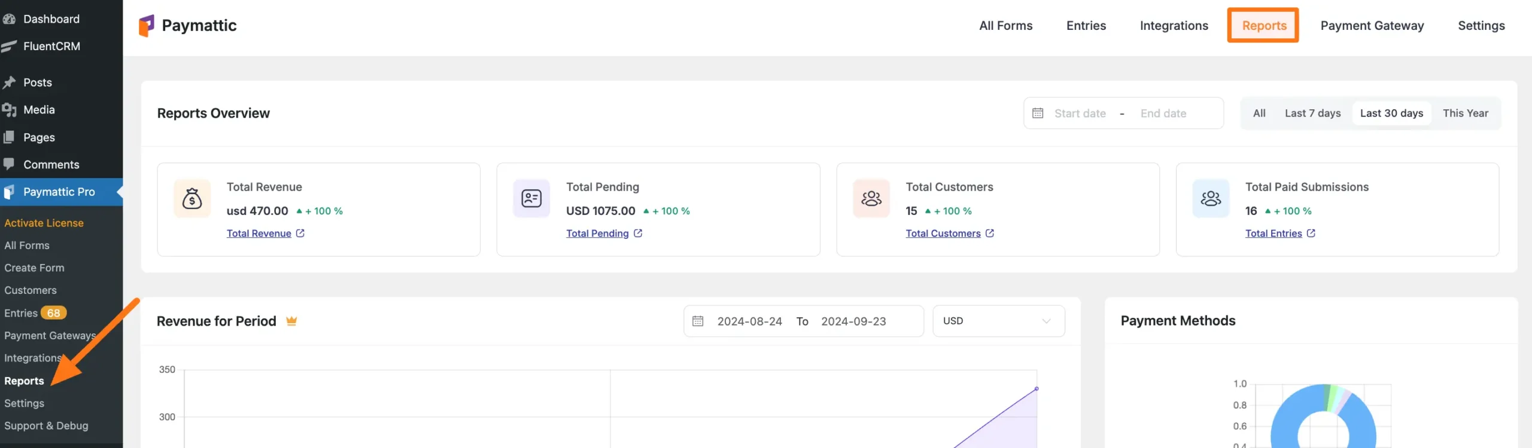1532x448 pixels.
Task: Click the Reports Overview heading
Action: tap(213, 113)
